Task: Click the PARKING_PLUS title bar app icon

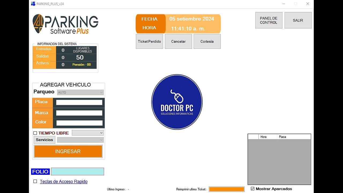Action: (33, 4)
